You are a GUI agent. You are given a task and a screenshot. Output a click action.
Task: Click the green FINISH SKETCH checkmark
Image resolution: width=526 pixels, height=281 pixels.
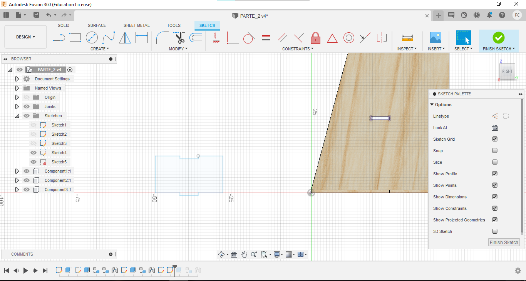(x=499, y=38)
